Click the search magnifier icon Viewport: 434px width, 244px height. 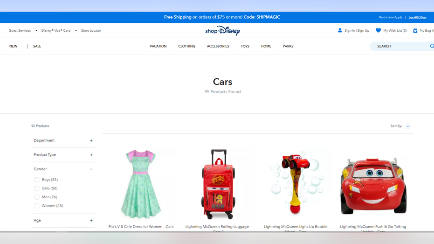pyautogui.click(x=432, y=46)
